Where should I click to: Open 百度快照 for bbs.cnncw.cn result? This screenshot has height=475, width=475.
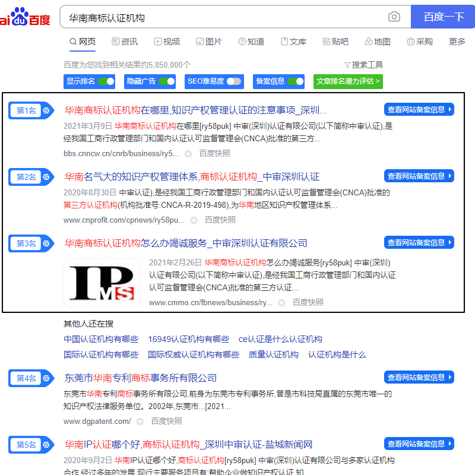[x=214, y=154]
